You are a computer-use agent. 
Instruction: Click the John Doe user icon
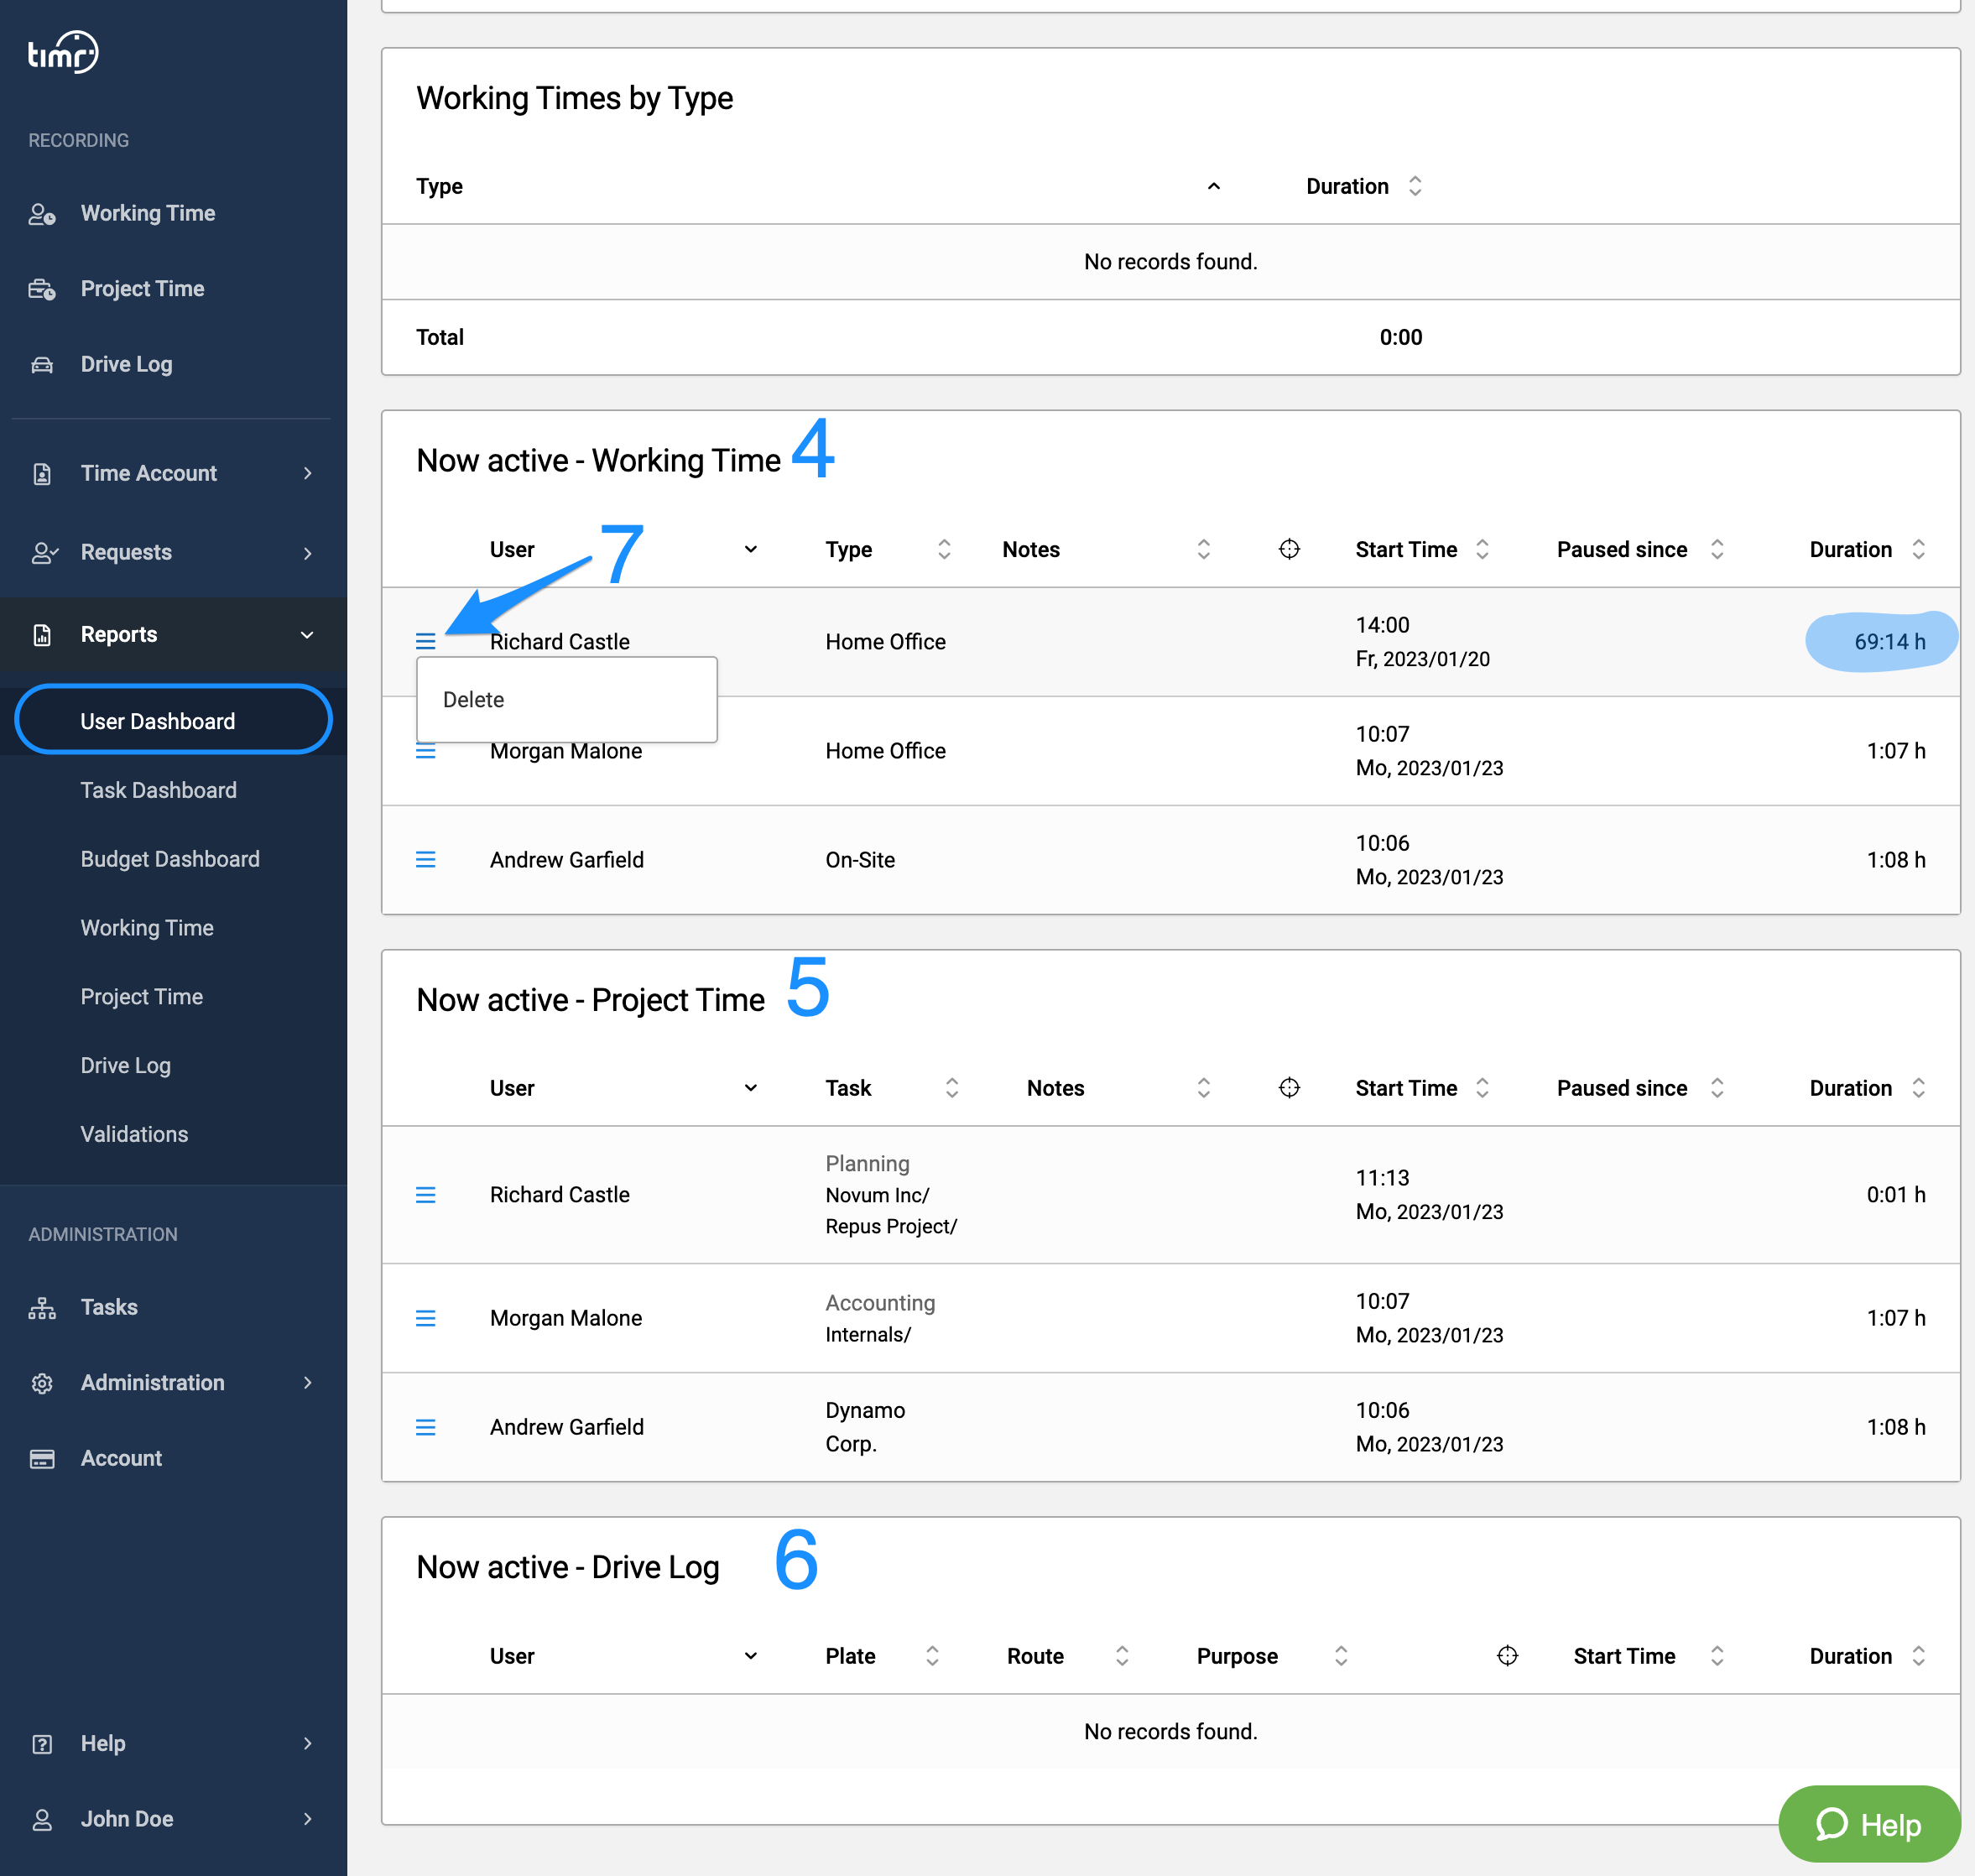[42, 1820]
